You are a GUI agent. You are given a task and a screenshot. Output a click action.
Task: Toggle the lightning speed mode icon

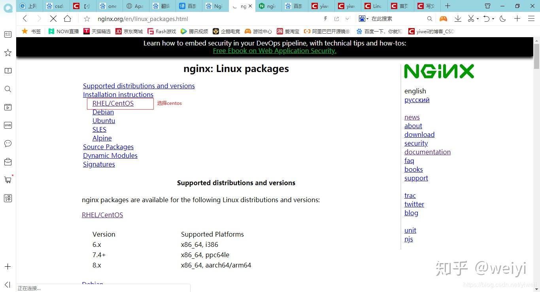(325, 19)
